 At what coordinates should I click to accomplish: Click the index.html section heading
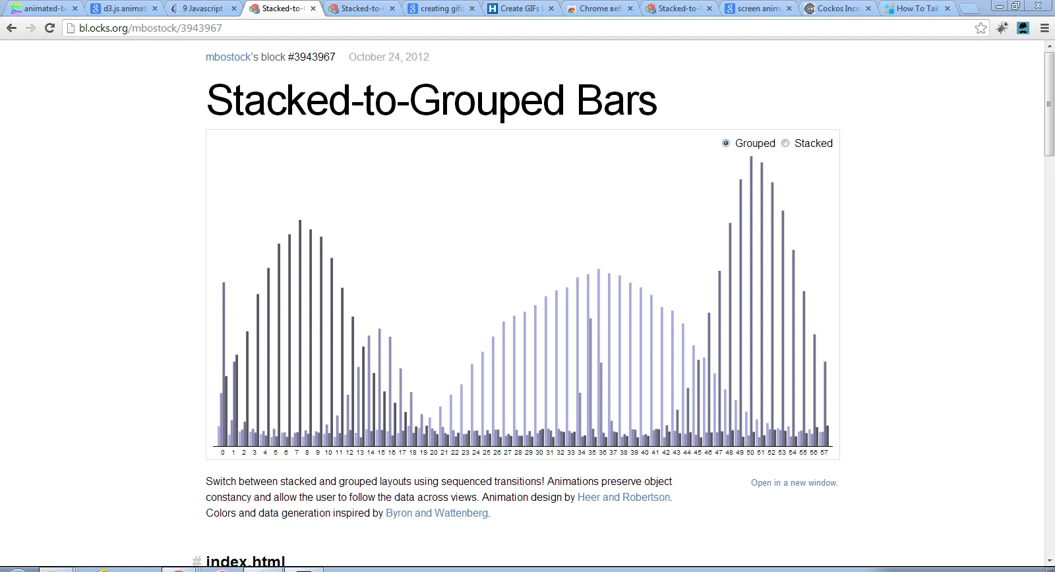(x=245, y=560)
